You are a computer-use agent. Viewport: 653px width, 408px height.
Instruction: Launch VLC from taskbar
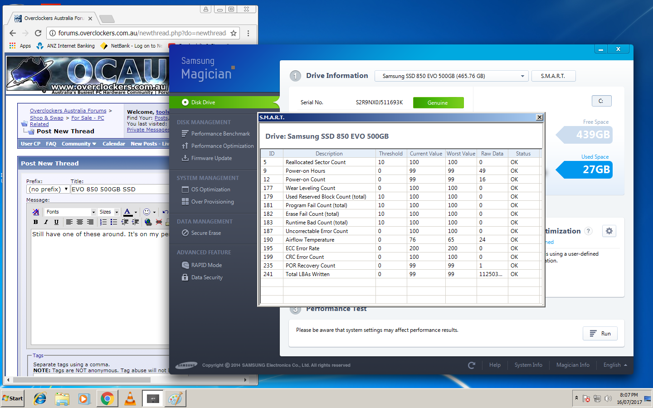click(130, 398)
